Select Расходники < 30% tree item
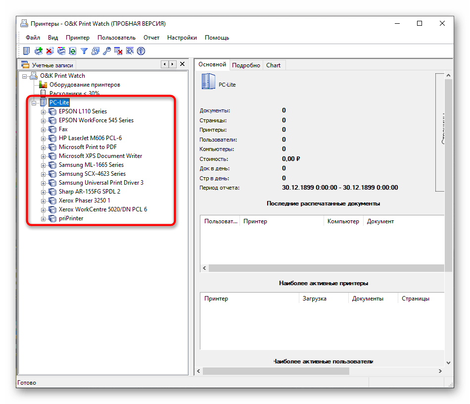This screenshot has width=470, height=404. point(74,93)
